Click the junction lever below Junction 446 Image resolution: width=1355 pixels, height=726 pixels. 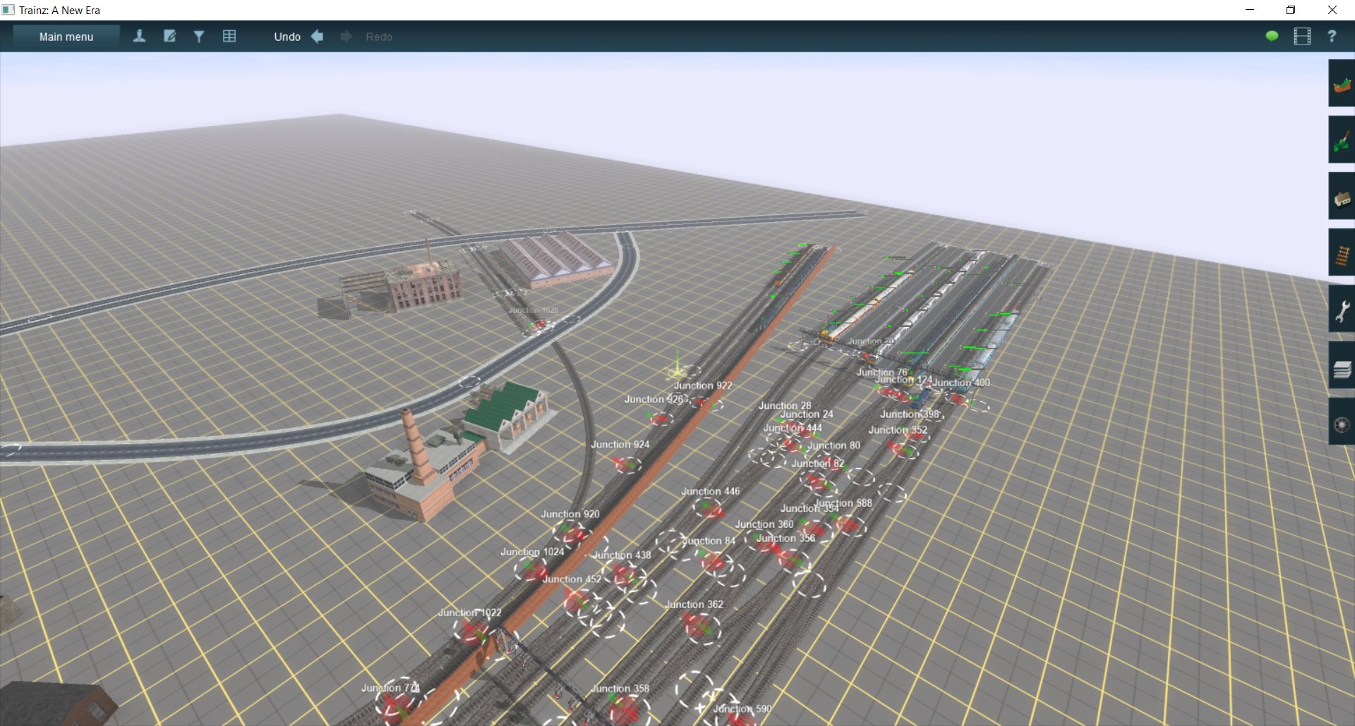(709, 507)
